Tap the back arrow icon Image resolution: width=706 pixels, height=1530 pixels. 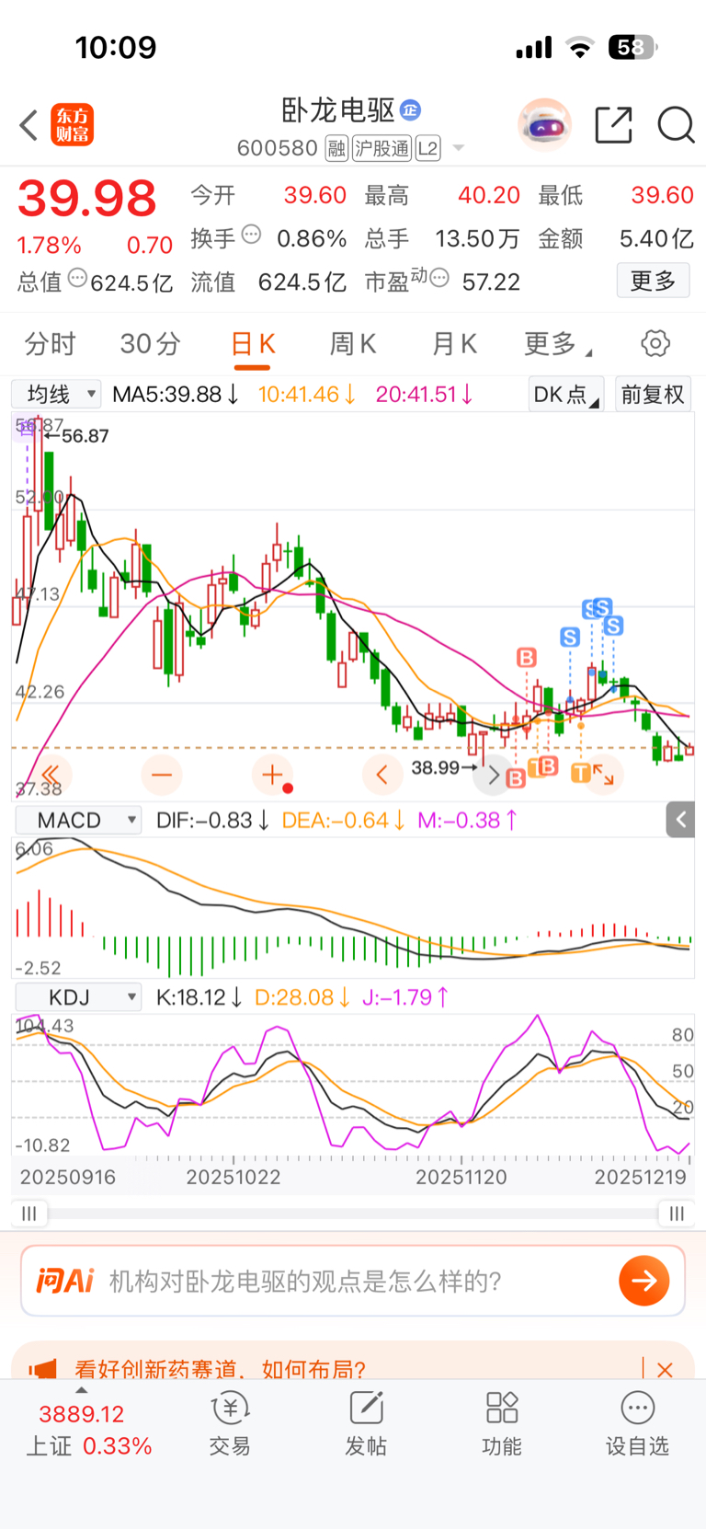[x=28, y=125]
